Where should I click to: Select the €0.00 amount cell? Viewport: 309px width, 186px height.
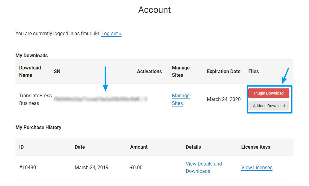click(136, 168)
